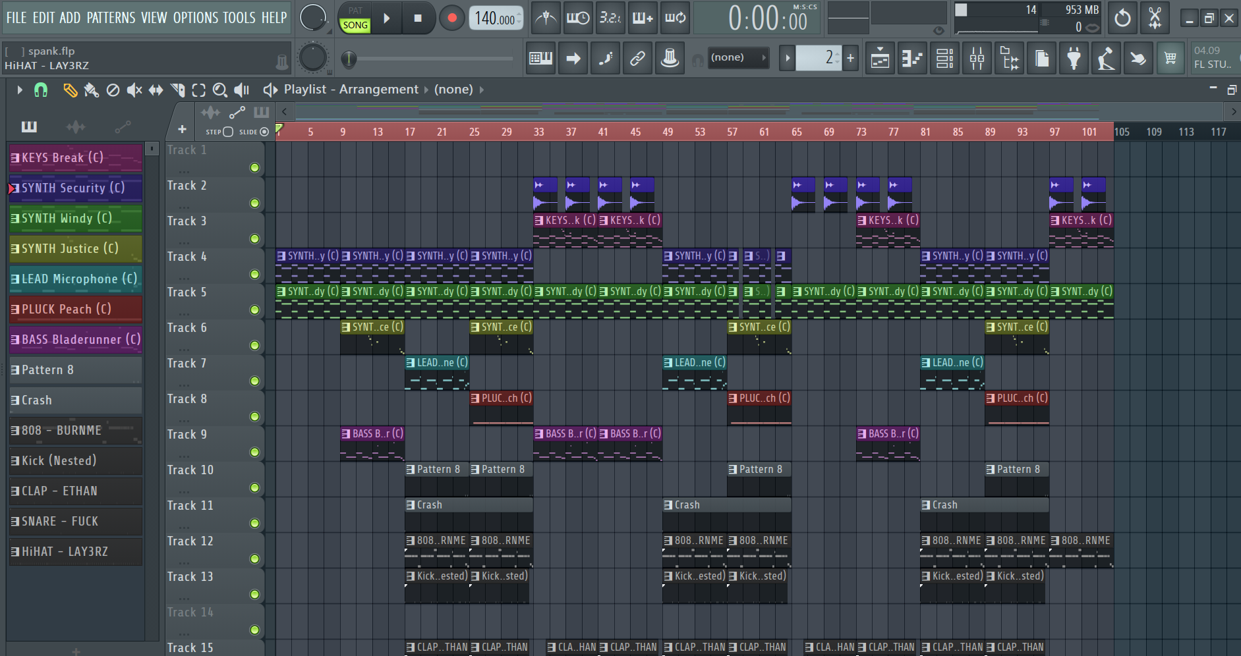Mute Track 2 via its green light

coord(254,203)
